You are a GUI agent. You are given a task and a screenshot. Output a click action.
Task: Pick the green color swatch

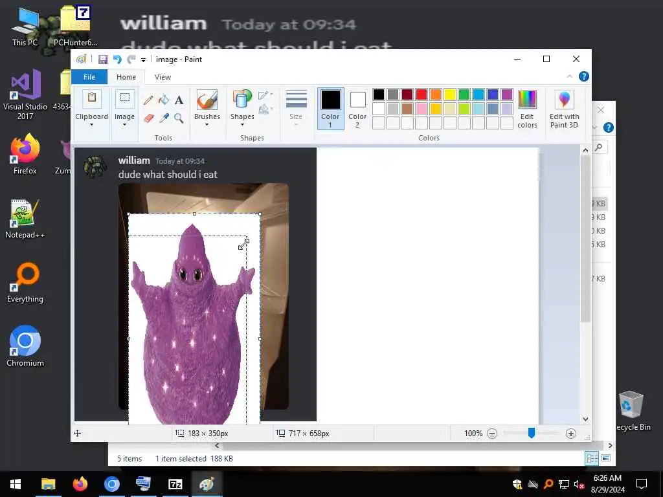[464, 94]
